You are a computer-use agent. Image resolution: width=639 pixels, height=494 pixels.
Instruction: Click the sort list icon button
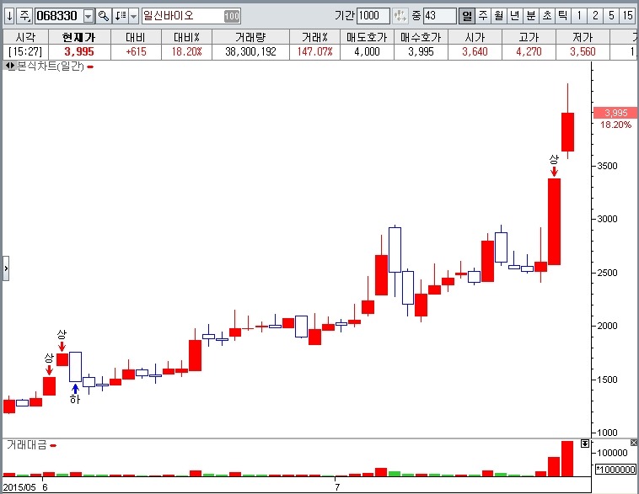coord(121,16)
